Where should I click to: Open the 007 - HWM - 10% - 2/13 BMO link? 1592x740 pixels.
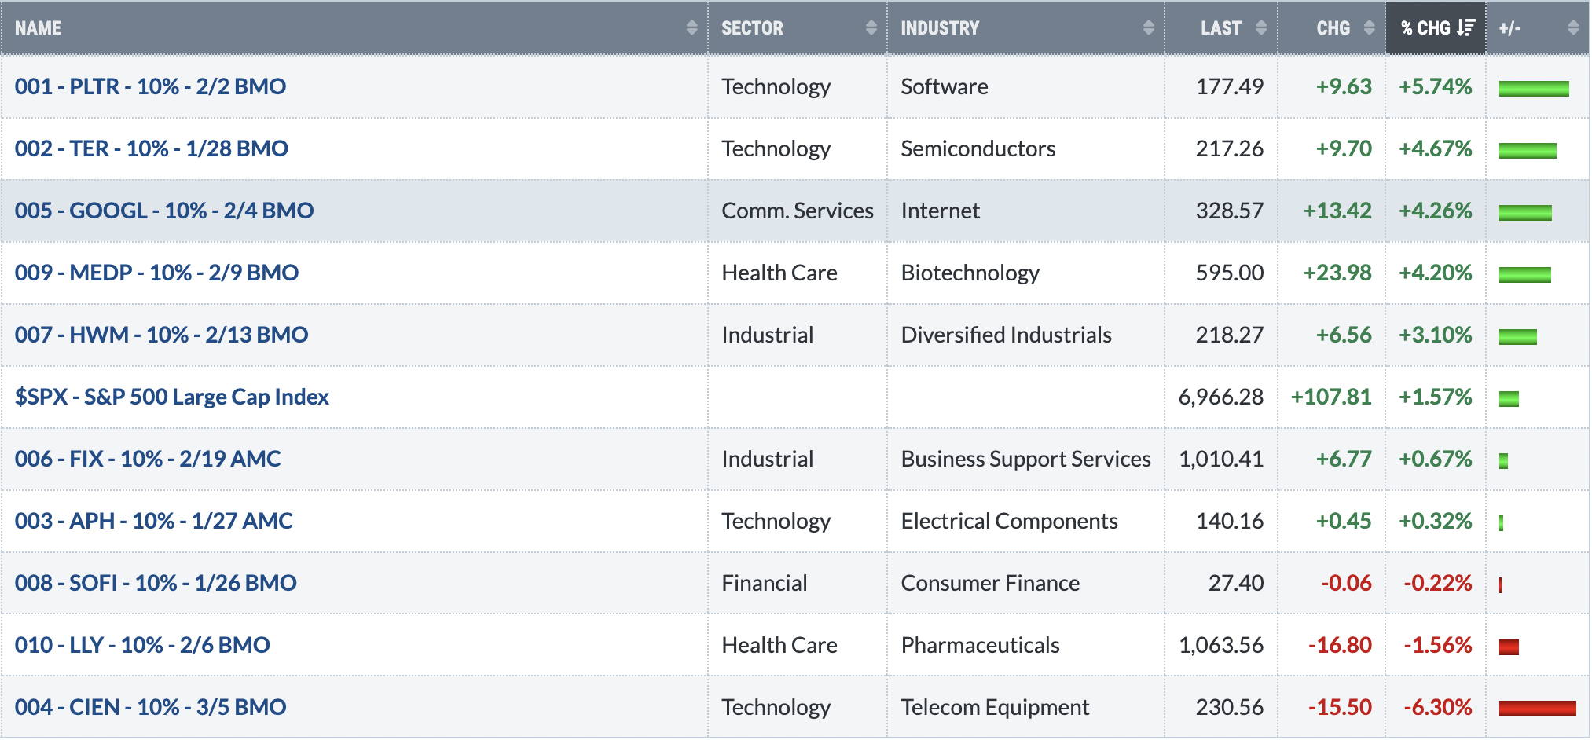(162, 335)
